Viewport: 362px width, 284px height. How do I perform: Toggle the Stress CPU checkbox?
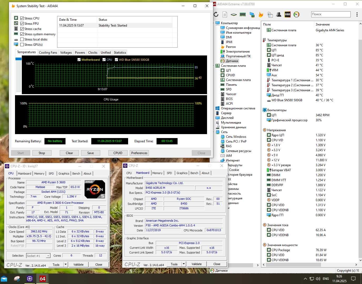coord(22,18)
